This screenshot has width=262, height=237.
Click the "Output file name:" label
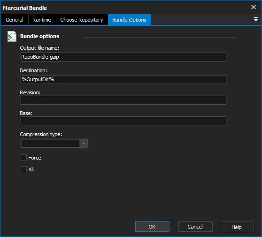coord(39,48)
